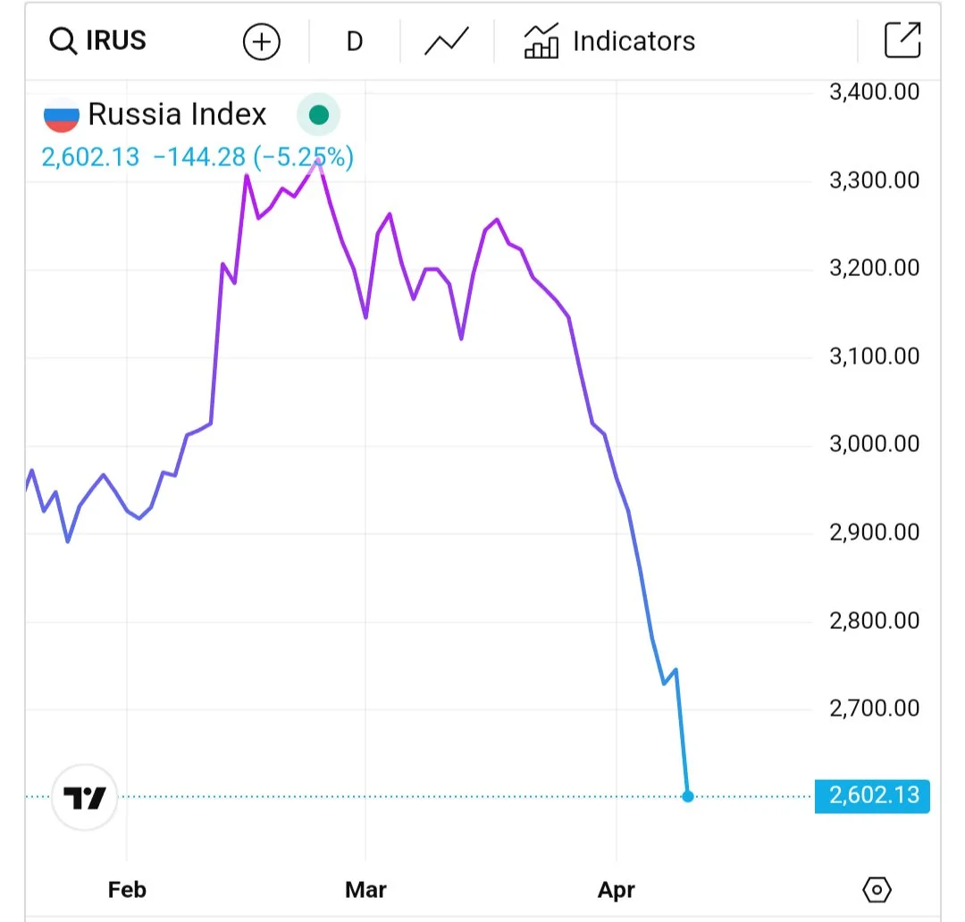This screenshot has width=965, height=922.
Task: Select the Russia Index title
Action: [x=177, y=114]
